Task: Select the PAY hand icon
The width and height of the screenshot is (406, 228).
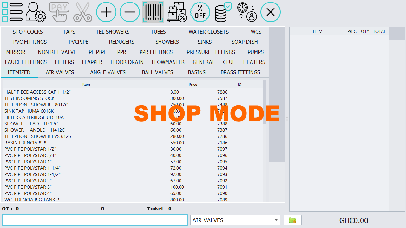Action: (x=59, y=12)
